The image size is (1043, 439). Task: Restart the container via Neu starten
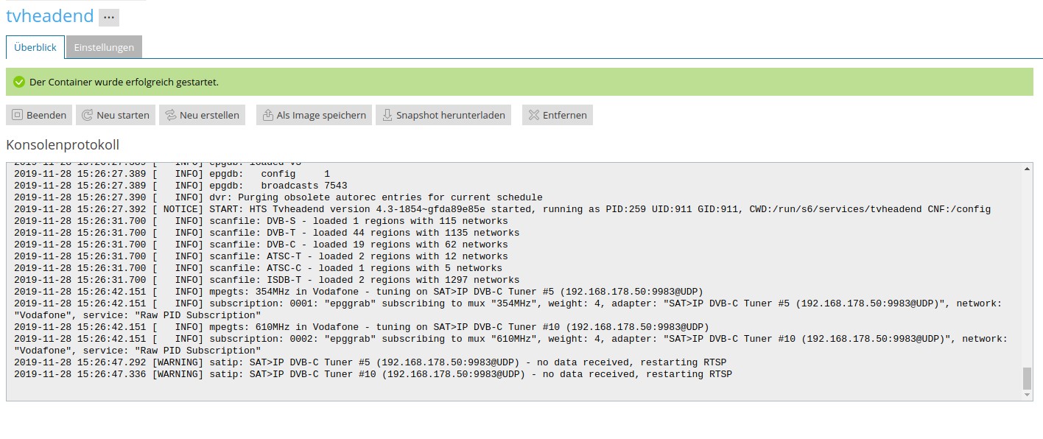pyautogui.click(x=115, y=115)
